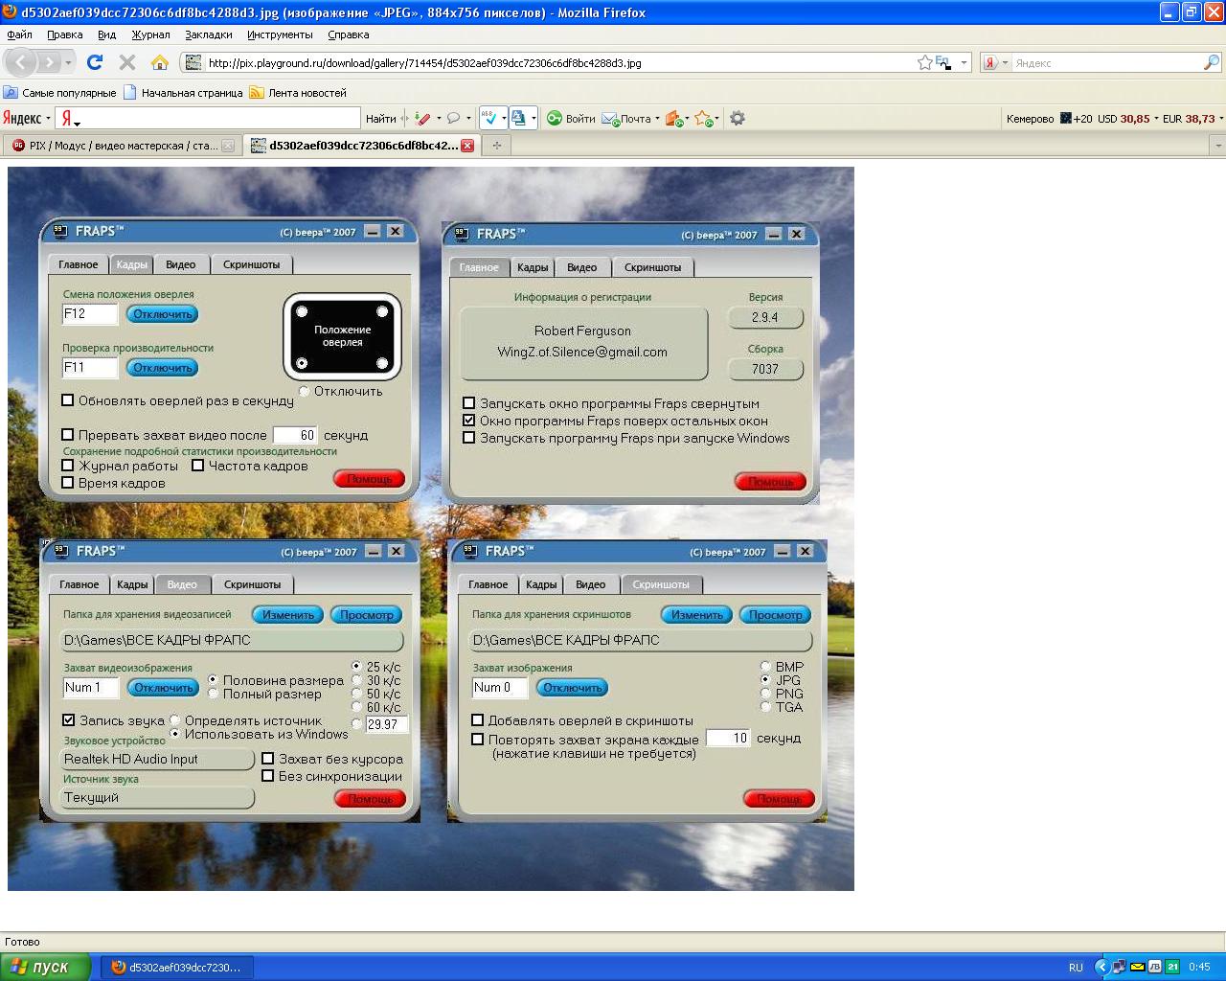Click the displayed FRAPS screenshot image

(x=431, y=529)
